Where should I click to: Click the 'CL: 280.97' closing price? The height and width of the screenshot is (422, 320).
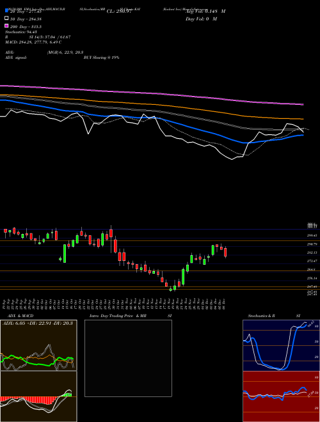pos(119,12)
